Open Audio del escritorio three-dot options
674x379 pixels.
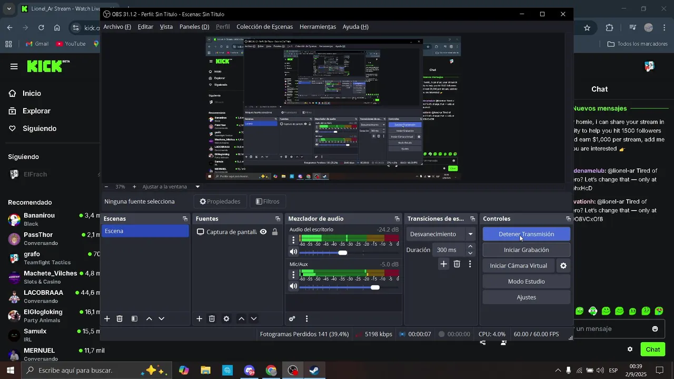click(293, 240)
